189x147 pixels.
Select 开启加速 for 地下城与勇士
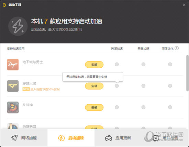tap(143, 64)
